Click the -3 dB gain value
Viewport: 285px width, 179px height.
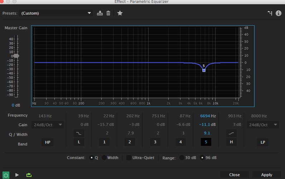coord(134,125)
